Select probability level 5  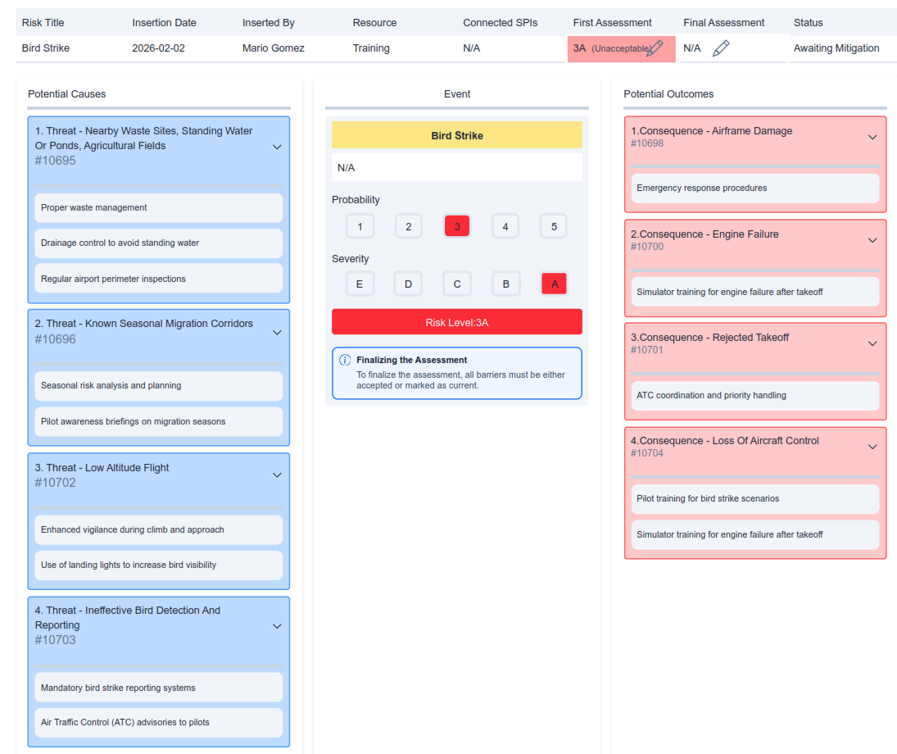point(554,226)
